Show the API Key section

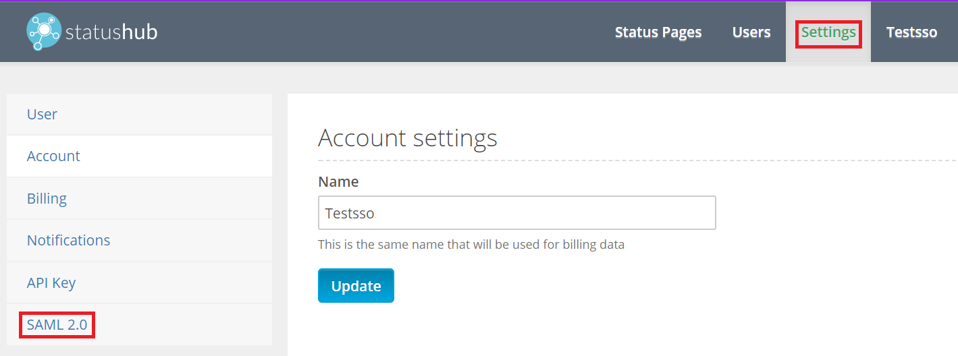coord(51,283)
